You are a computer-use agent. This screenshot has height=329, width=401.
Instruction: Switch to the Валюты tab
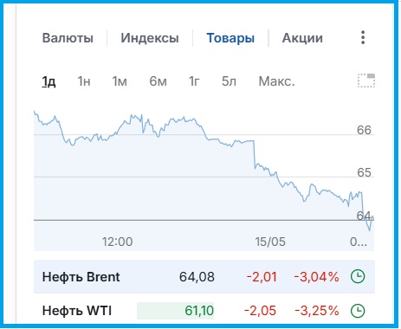(68, 38)
